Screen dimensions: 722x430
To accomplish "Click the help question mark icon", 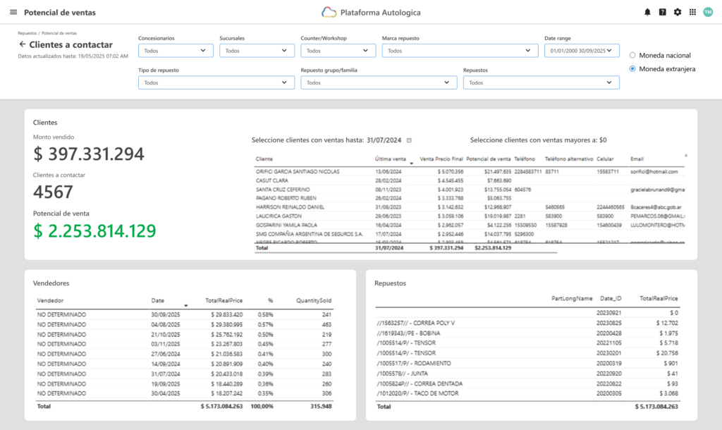I will (x=662, y=13).
